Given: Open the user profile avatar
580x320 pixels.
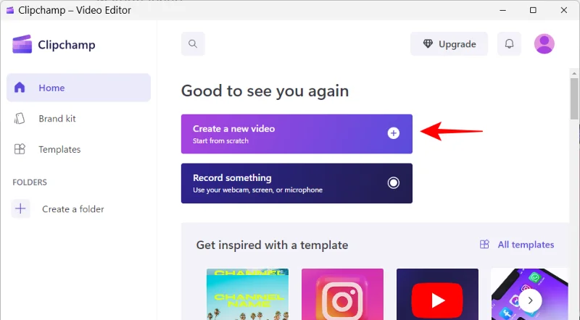Looking at the screenshot, I should coord(544,43).
